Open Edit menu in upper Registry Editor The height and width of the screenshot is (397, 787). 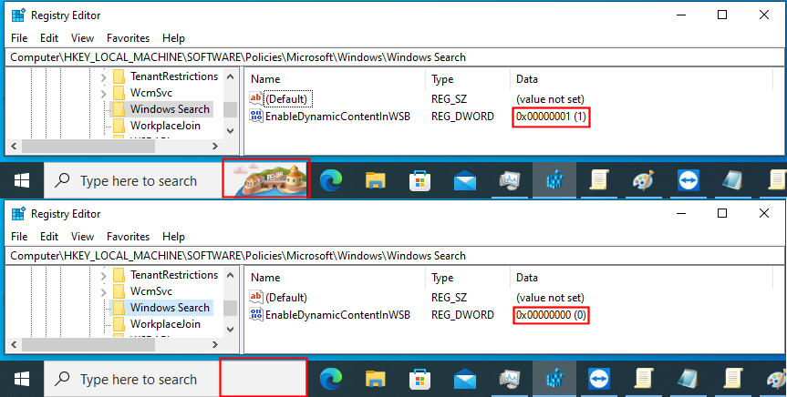(49, 38)
